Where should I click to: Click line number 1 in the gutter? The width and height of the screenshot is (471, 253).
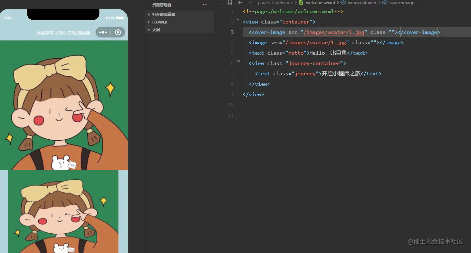click(x=232, y=11)
